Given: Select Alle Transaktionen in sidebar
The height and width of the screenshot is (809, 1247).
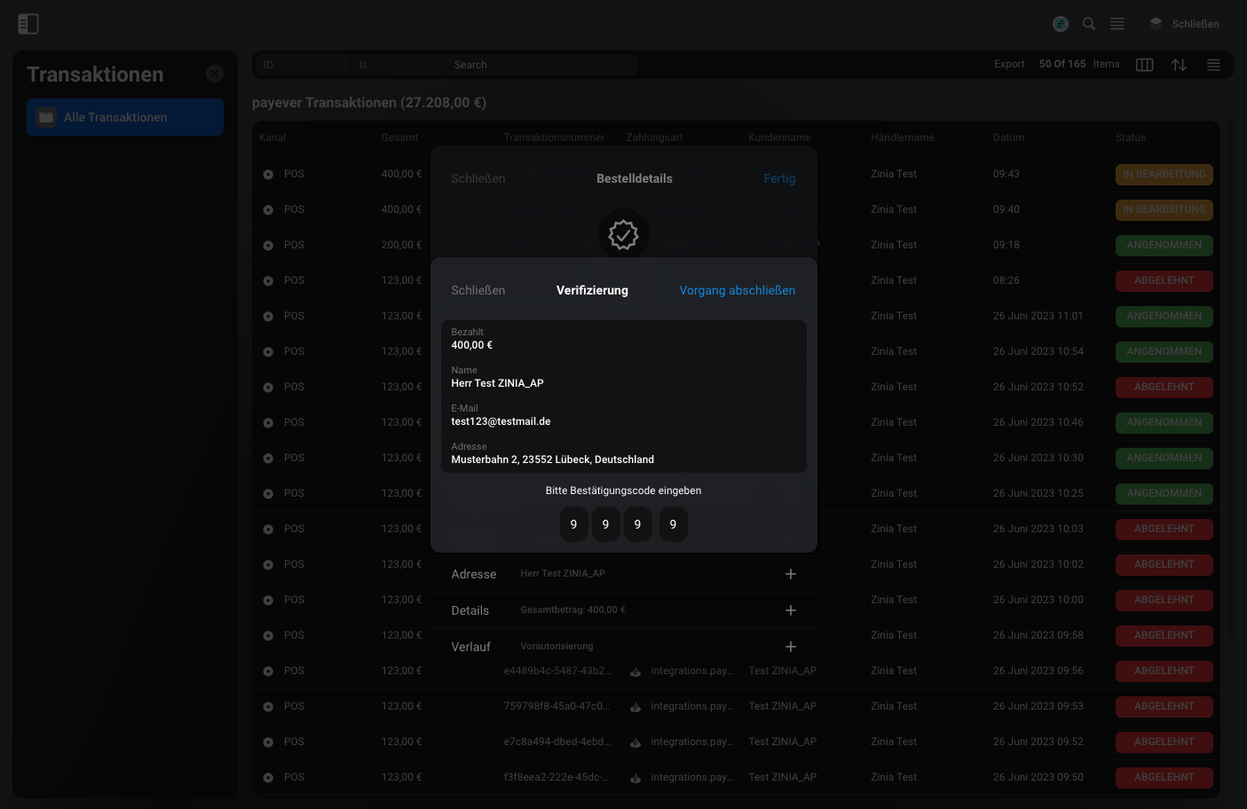Looking at the screenshot, I should click(x=125, y=117).
